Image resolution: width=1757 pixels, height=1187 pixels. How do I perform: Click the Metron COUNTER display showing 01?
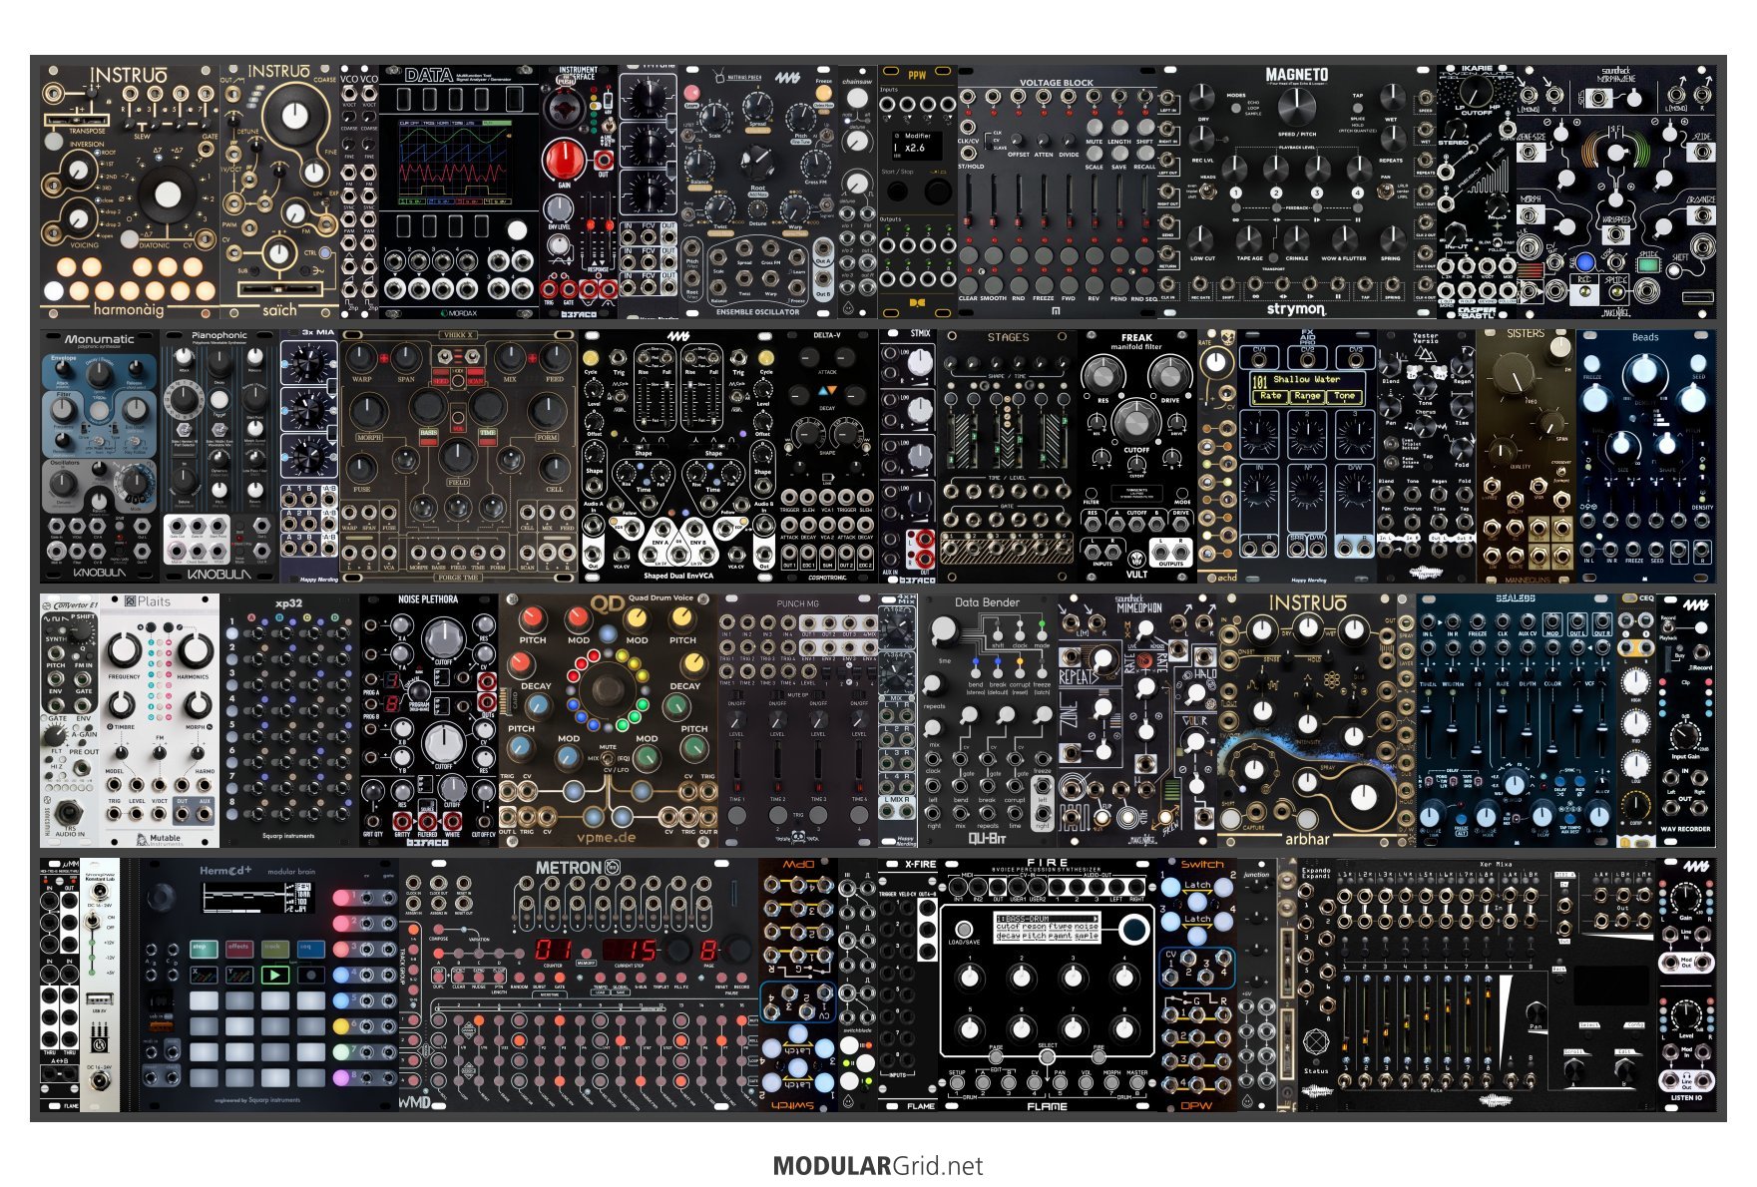pos(553,950)
